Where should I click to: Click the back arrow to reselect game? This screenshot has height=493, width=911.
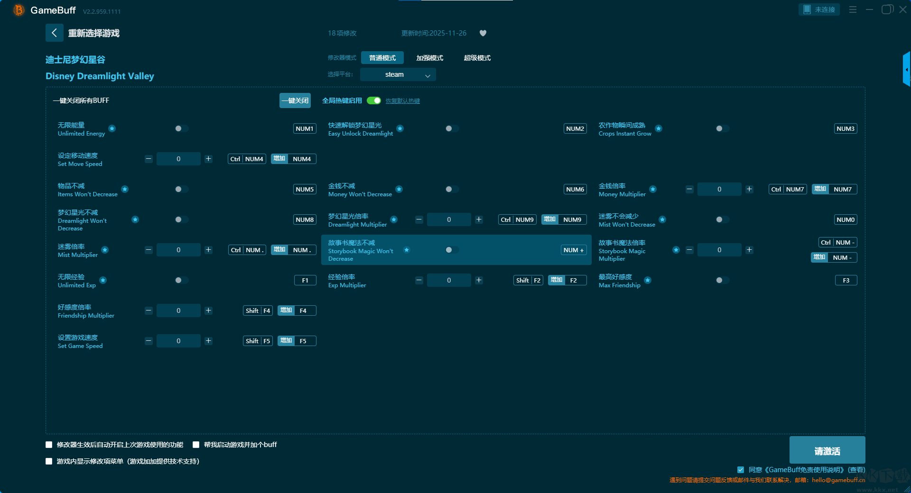[x=54, y=33]
